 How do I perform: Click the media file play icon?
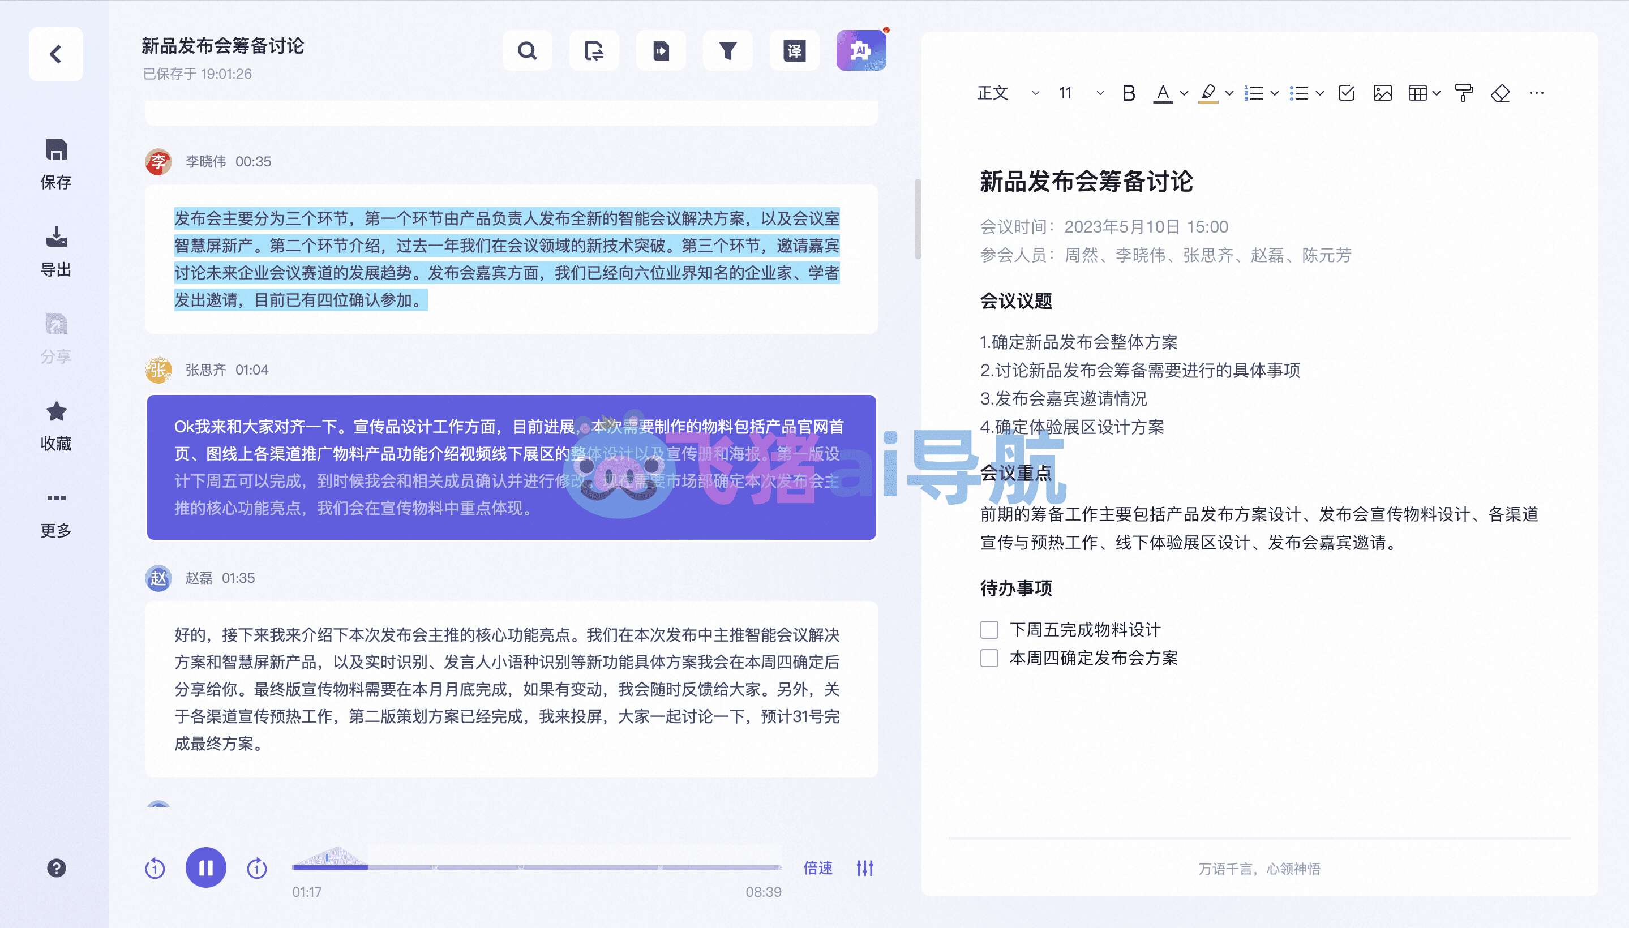(661, 50)
